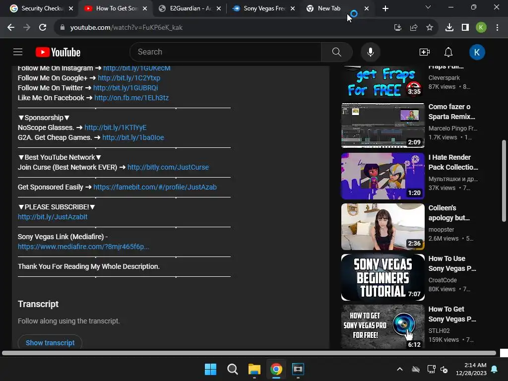Start voice search with microphone icon

(370, 52)
